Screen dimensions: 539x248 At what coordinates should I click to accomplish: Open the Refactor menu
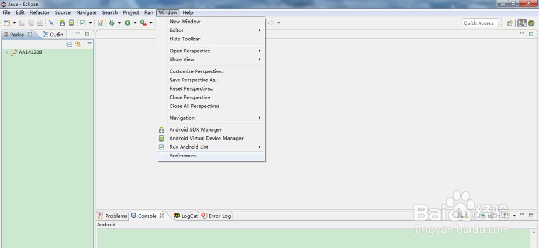pos(39,12)
